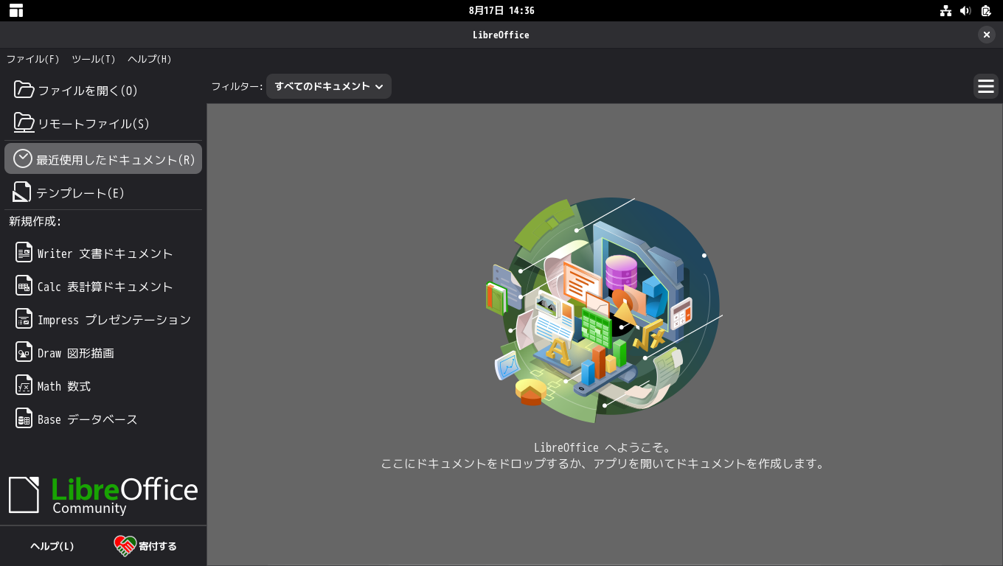Screen dimensions: 1003x566
Task: Click the date and time in top bar
Action: (x=502, y=10)
